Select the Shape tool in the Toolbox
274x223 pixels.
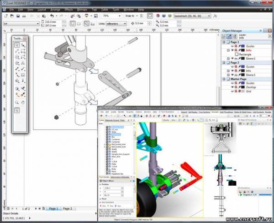coord(23,45)
